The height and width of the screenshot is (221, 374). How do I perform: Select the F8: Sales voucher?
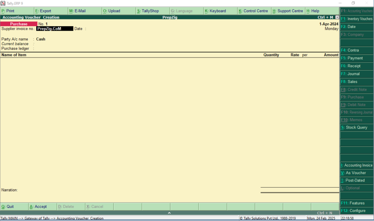(x=356, y=82)
